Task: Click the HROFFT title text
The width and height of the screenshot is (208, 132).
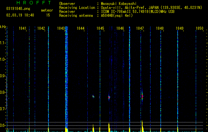Action: pos(34,3)
